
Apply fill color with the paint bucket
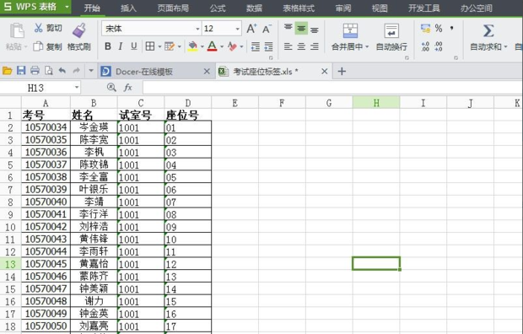click(x=192, y=46)
